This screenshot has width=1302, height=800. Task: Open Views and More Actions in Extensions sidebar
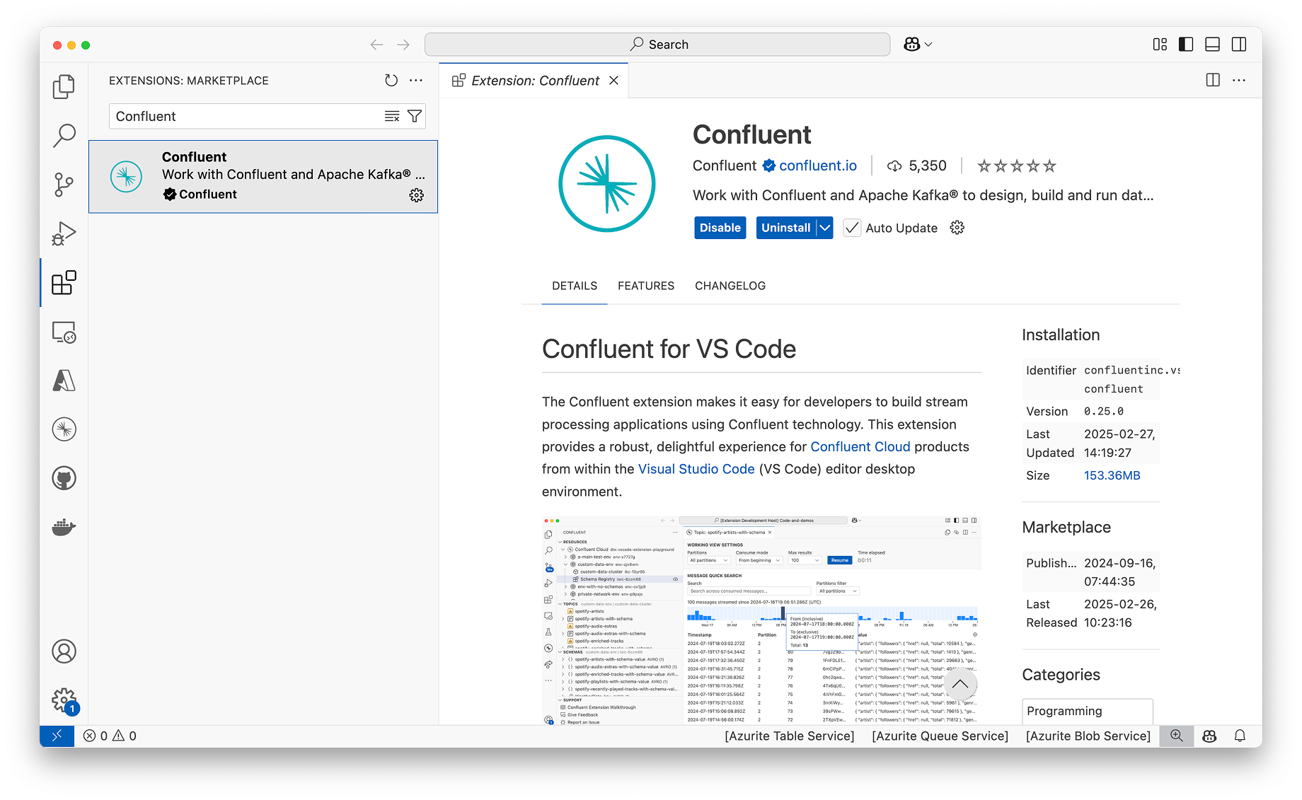tap(416, 81)
